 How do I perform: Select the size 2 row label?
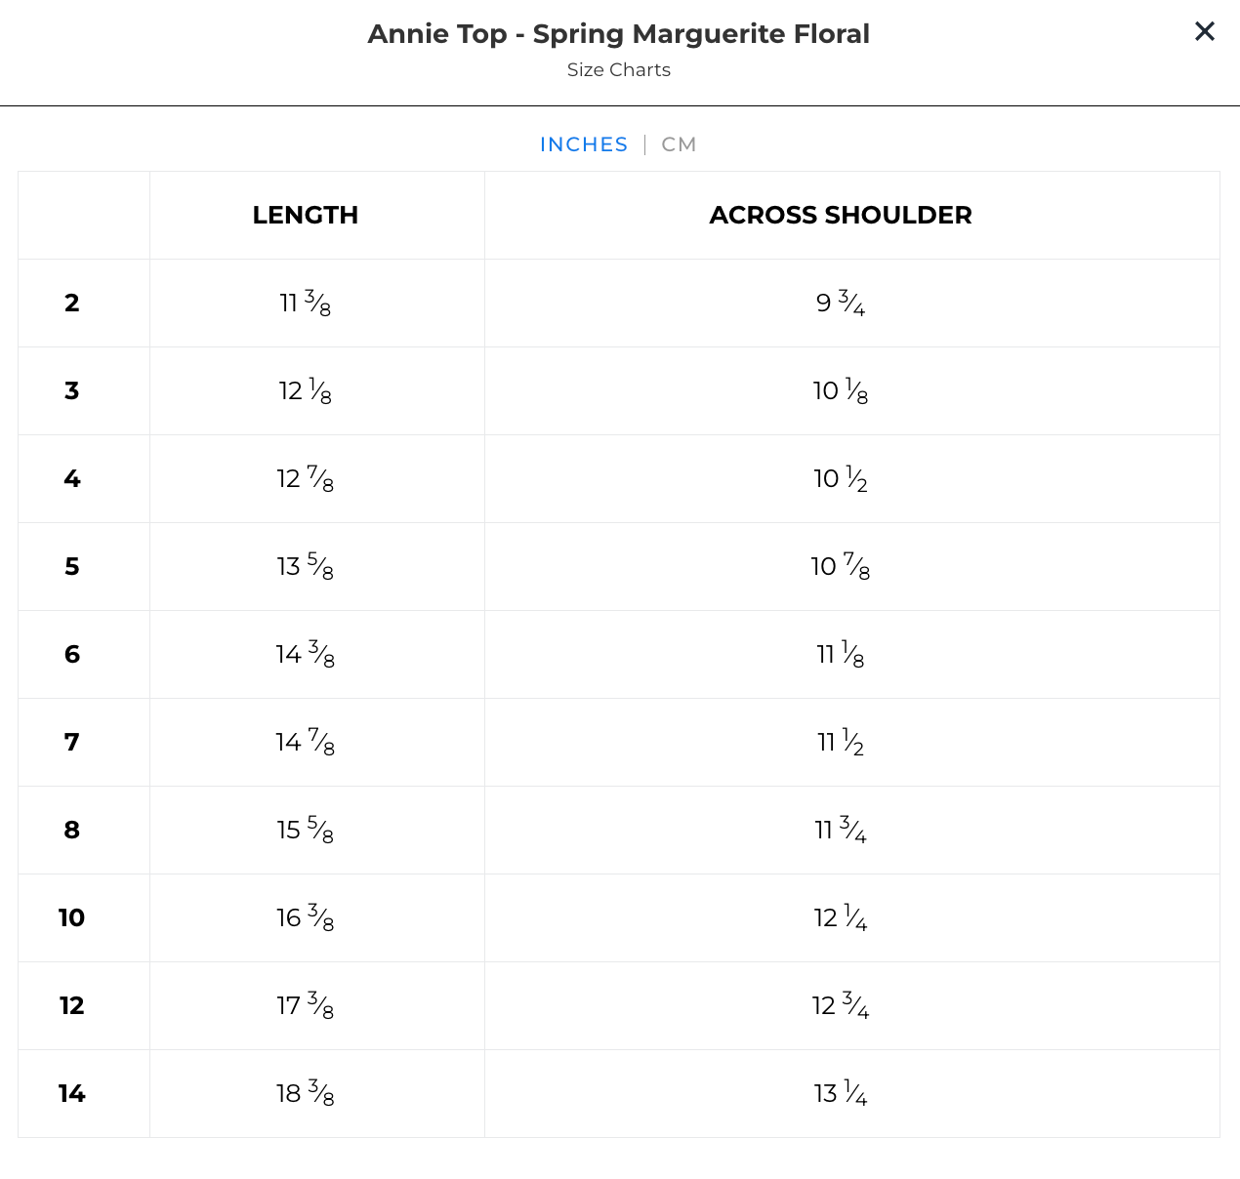pos(72,303)
